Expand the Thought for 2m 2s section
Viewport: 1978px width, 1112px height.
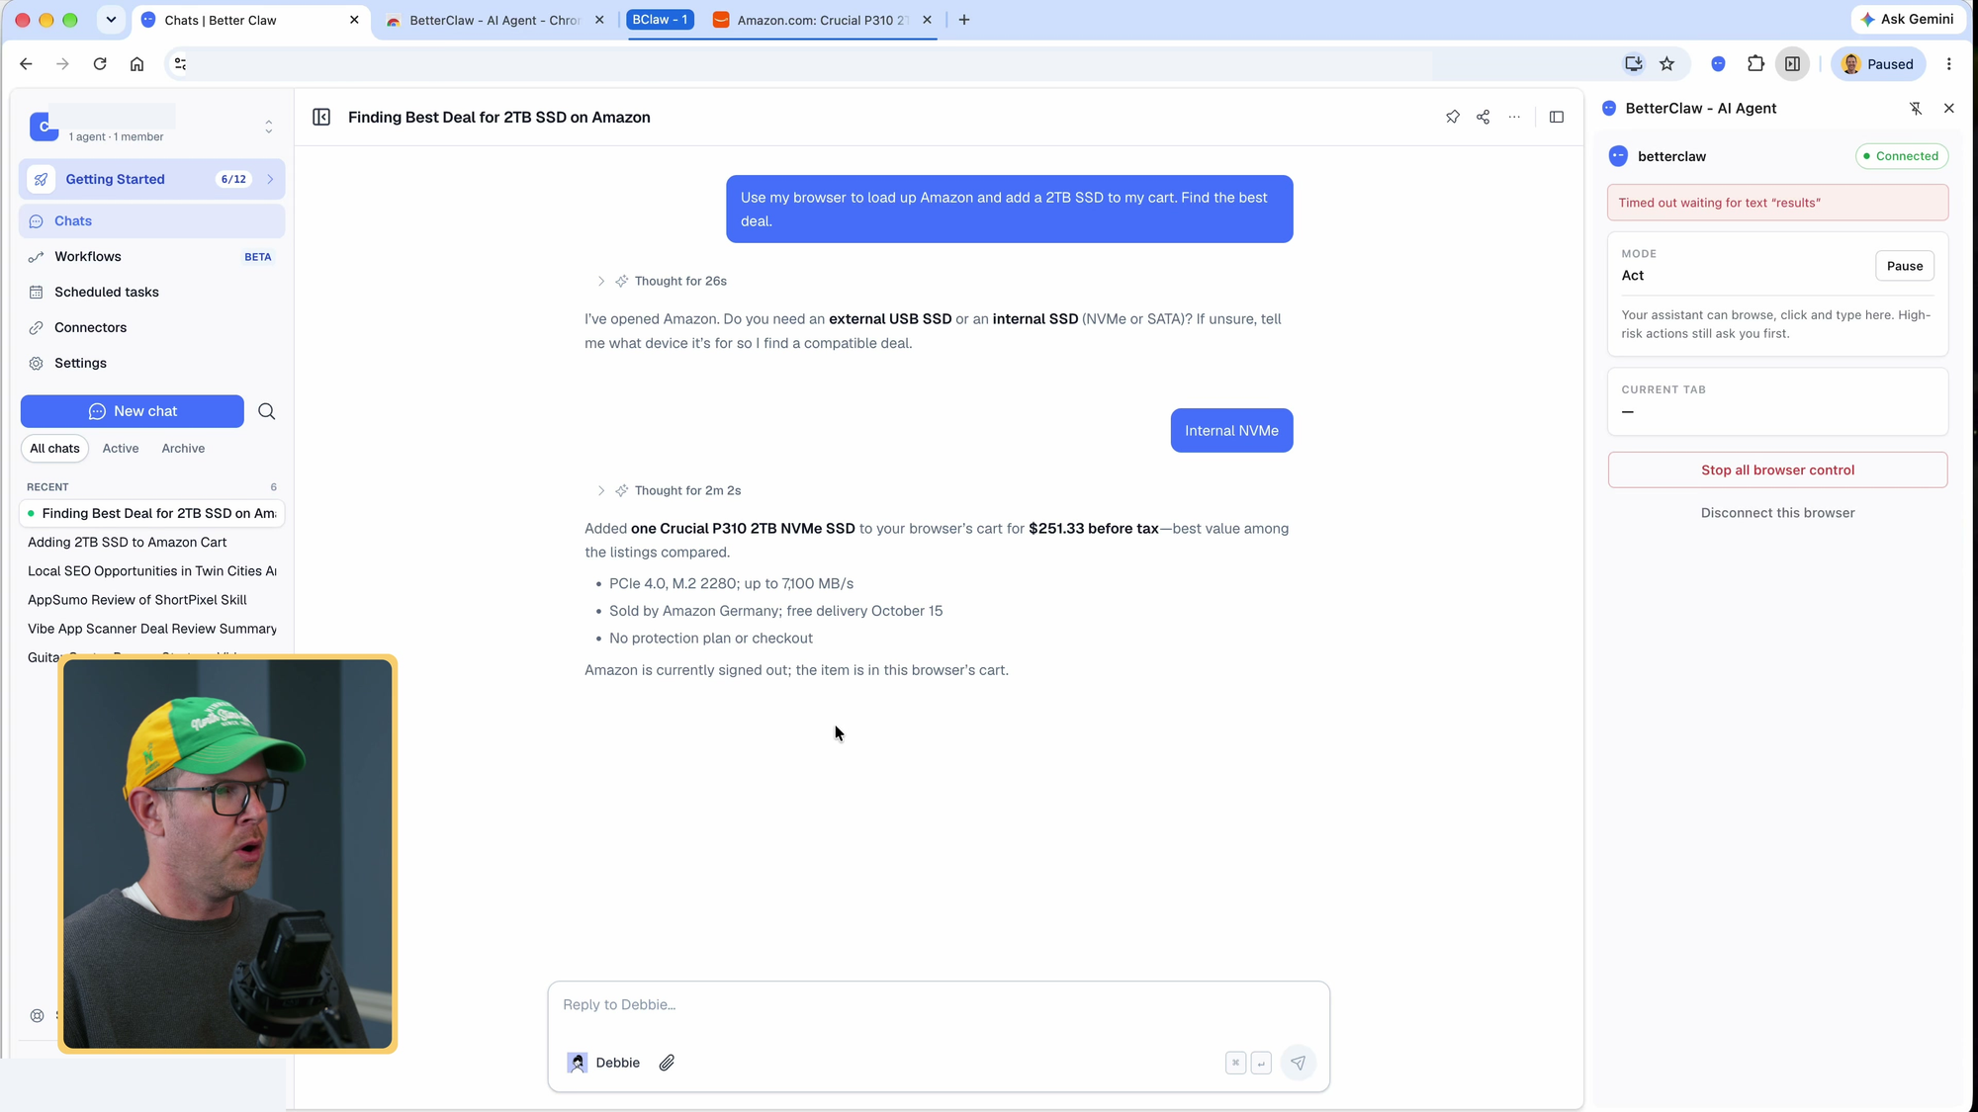pyautogui.click(x=600, y=491)
